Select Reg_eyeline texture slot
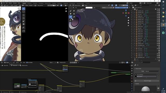 coord(146,76)
